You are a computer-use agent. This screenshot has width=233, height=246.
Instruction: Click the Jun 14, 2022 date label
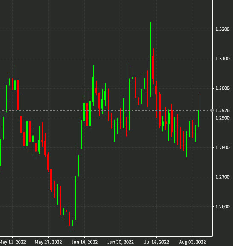tap(84, 242)
